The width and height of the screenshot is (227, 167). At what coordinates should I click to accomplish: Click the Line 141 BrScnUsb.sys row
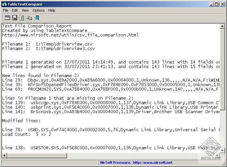(111, 112)
